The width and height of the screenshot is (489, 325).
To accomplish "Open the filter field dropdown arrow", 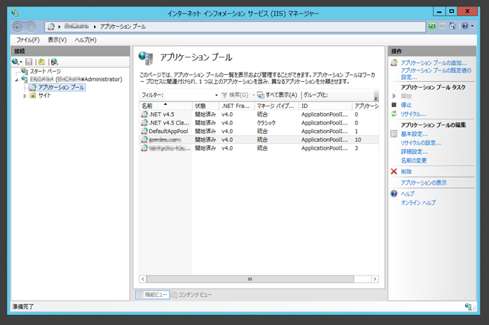I will click(216, 95).
